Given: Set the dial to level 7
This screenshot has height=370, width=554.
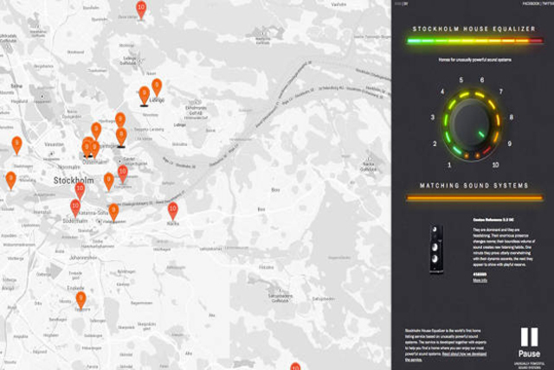Looking at the screenshot, I should (500, 92).
